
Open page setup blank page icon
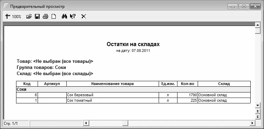click(x=54, y=16)
